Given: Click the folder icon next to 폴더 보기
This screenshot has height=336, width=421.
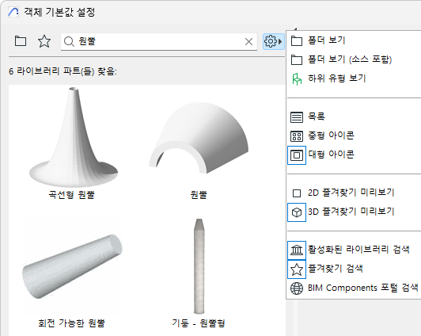Looking at the screenshot, I should click(297, 41).
